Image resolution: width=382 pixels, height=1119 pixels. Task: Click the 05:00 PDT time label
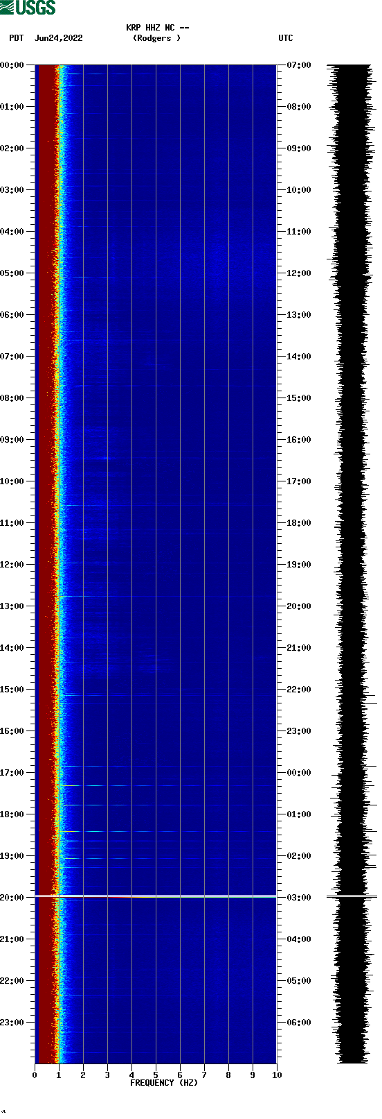[x=12, y=273]
